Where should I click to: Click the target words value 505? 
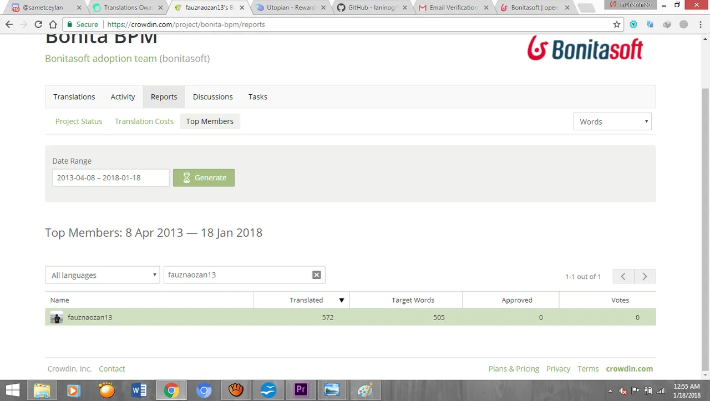(439, 317)
